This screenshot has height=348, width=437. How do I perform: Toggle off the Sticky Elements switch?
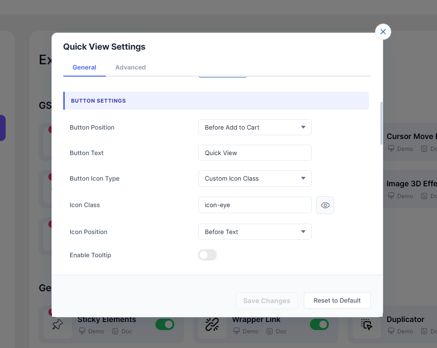[165, 324]
